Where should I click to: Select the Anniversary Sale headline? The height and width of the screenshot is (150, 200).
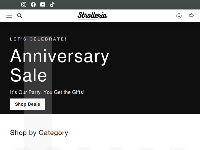click(x=59, y=65)
